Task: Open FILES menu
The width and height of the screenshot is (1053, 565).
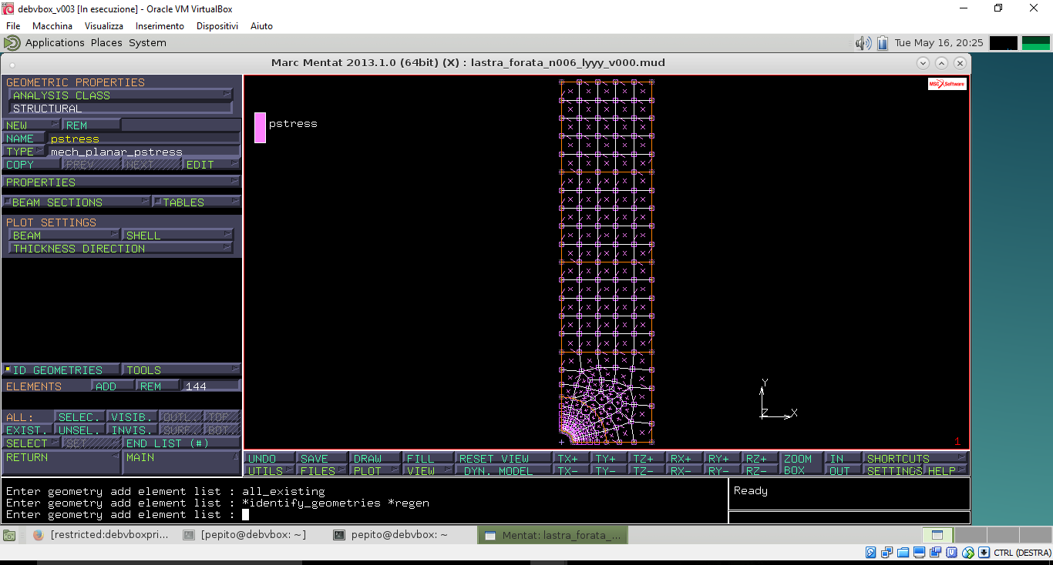Action: pyautogui.click(x=323, y=470)
